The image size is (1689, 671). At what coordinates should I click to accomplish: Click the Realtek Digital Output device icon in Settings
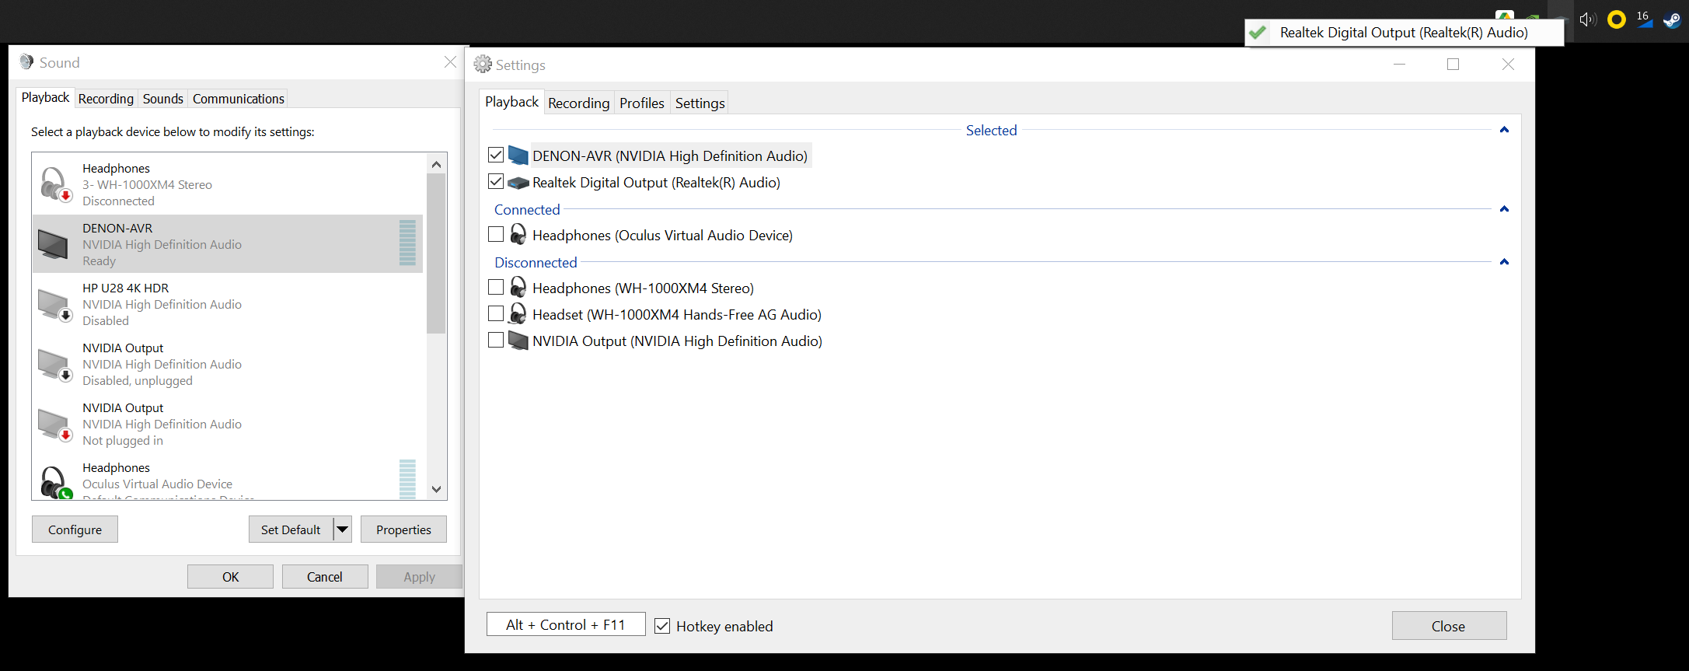tap(518, 183)
